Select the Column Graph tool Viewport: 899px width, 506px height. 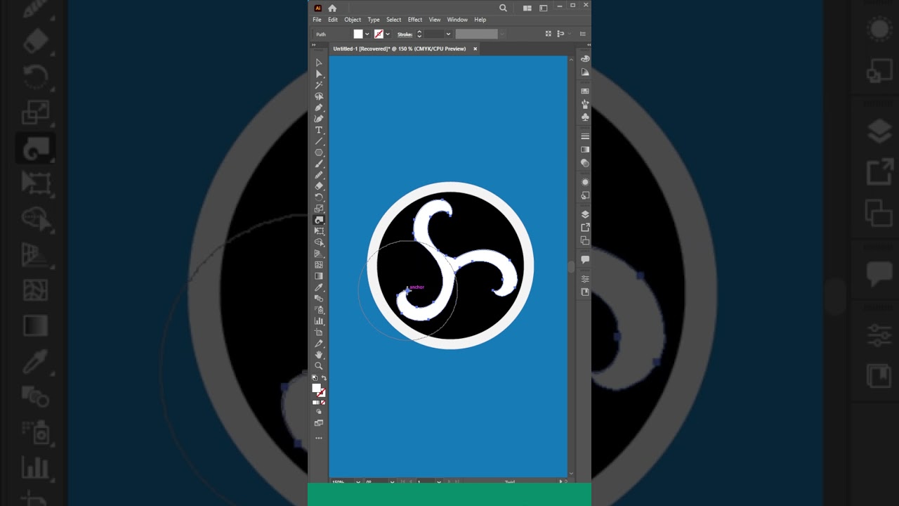click(319, 320)
